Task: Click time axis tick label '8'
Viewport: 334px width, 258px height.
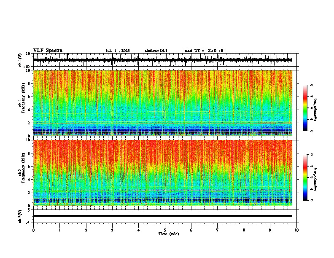Action: [244, 230]
